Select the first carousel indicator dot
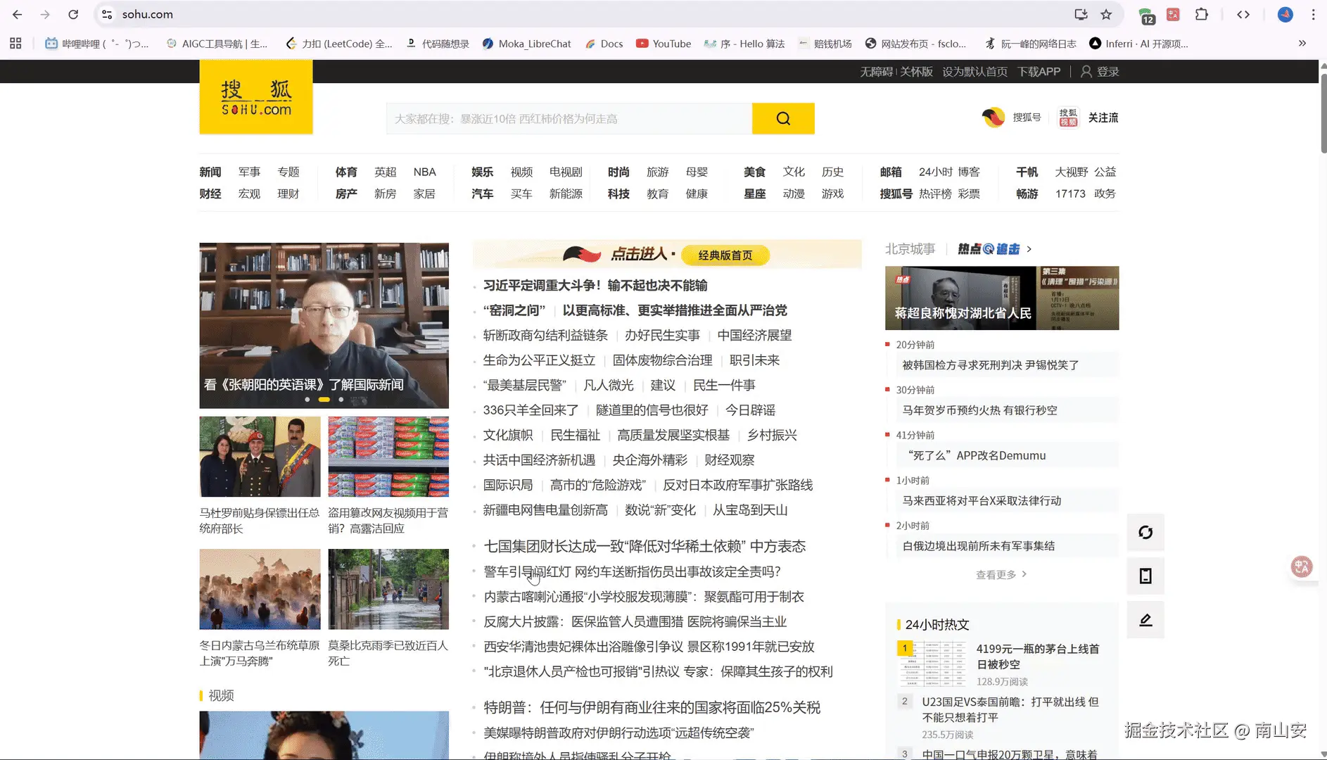 pos(307,400)
